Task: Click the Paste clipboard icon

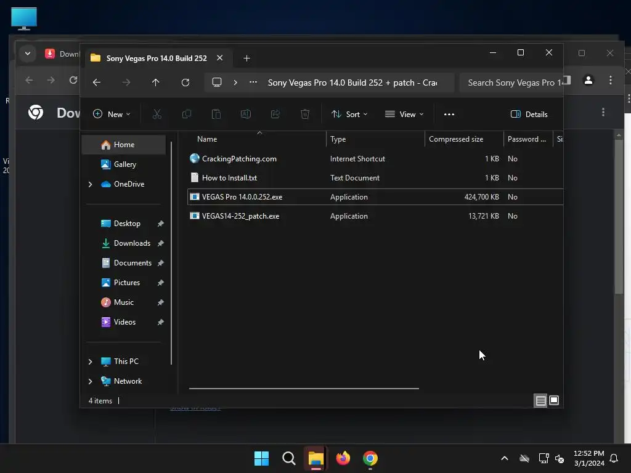Action: point(216,114)
